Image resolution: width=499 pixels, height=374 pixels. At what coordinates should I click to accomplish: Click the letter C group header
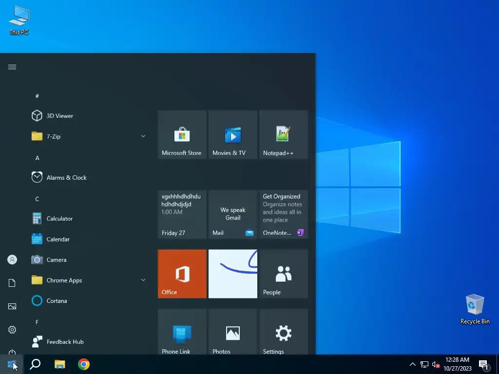click(37, 199)
